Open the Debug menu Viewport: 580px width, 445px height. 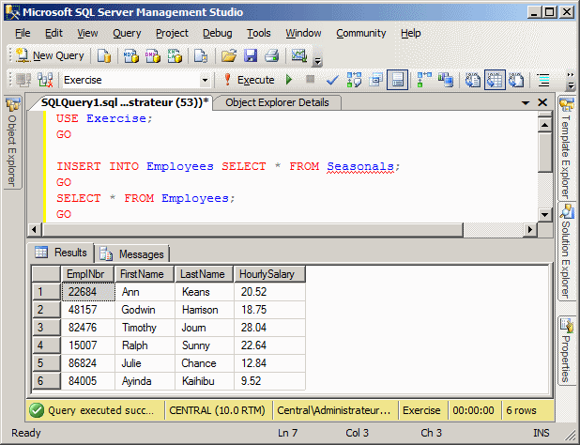(218, 33)
